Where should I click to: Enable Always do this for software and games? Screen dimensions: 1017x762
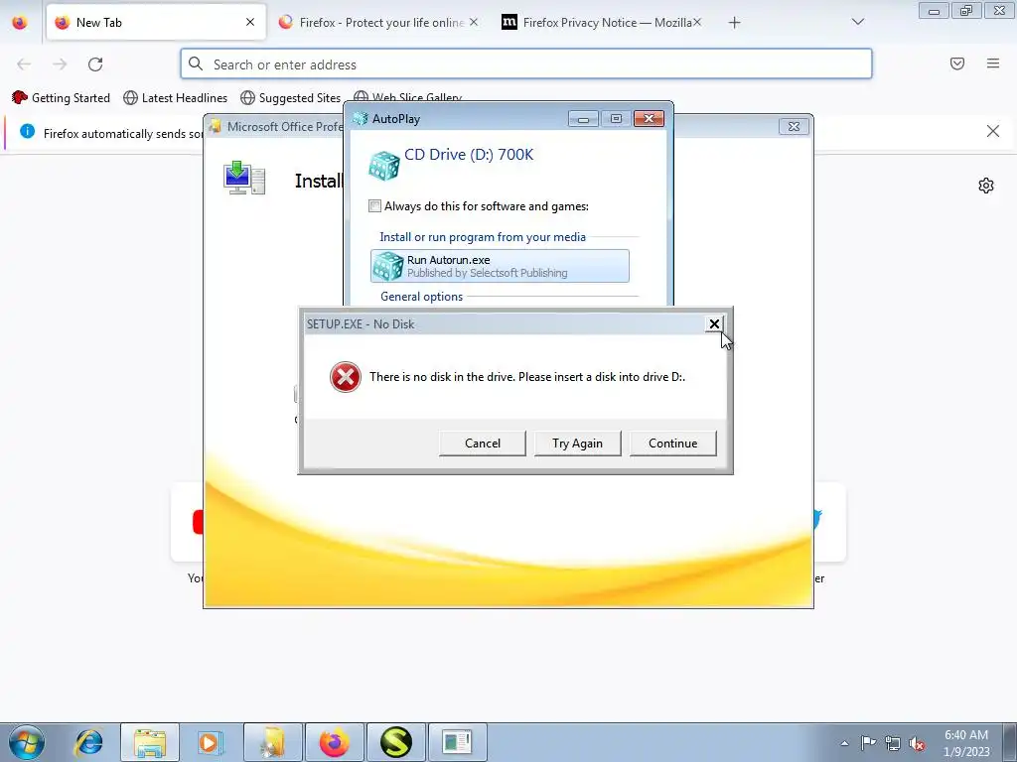click(374, 206)
